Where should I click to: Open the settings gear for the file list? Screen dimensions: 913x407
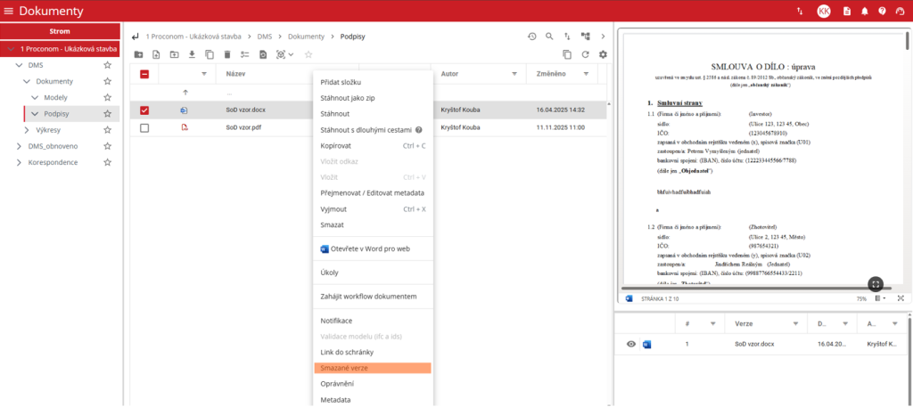point(603,54)
